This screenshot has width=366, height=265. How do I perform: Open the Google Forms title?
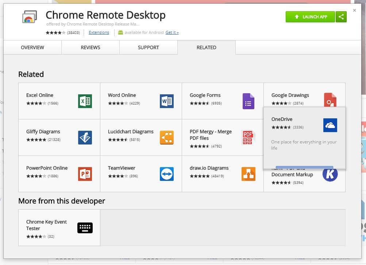click(x=205, y=95)
